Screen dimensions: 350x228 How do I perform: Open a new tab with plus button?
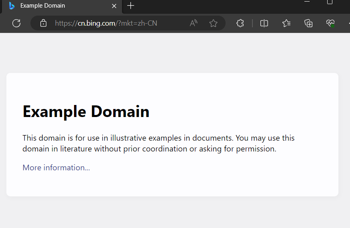[131, 6]
